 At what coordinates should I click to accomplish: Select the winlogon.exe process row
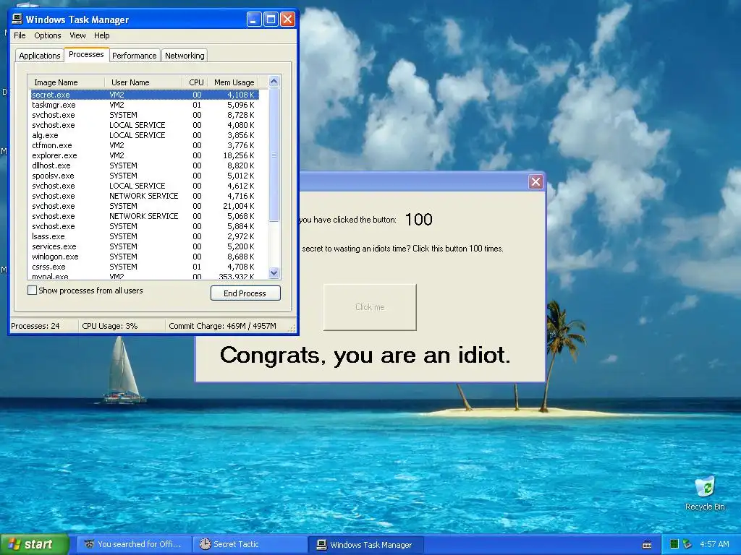[145, 257]
